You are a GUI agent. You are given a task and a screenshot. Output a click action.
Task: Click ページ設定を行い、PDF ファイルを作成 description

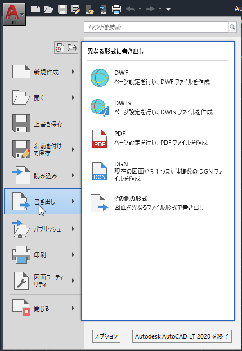(161, 143)
